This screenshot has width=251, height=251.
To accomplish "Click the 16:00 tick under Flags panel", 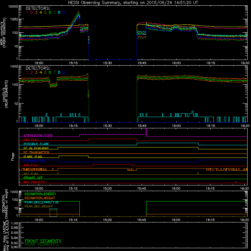I will (x=176, y=189).
